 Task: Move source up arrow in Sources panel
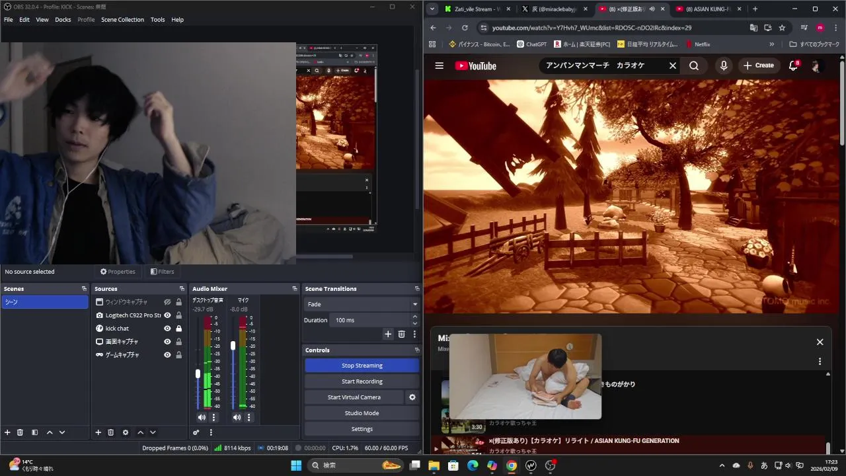pos(140,432)
